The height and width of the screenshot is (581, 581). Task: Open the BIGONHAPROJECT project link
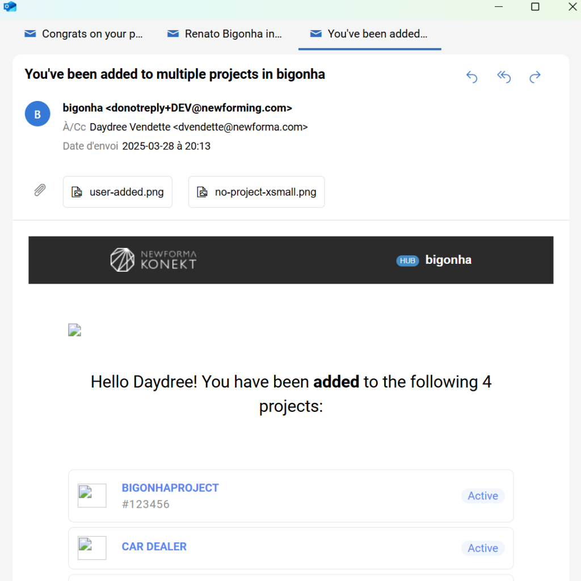pyautogui.click(x=170, y=488)
